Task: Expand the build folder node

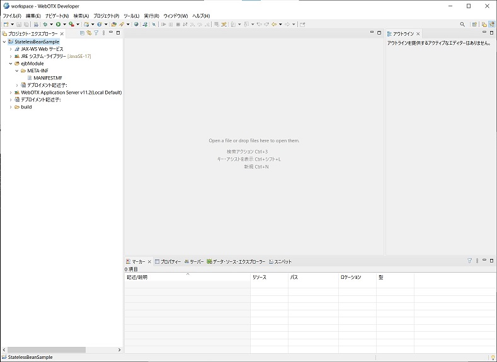Action: coord(11,107)
